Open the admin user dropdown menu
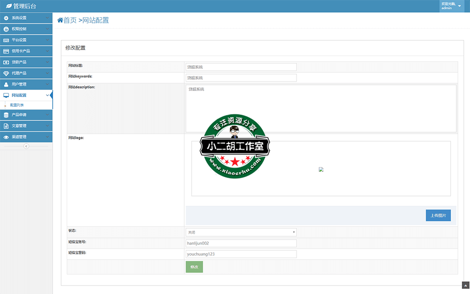This screenshot has height=294, width=470. coord(459,6)
